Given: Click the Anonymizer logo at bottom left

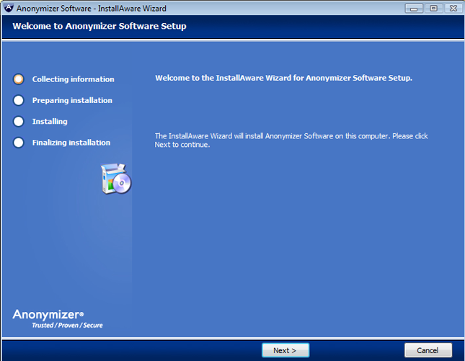Looking at the screenshot, I should [x=48, y=314].
